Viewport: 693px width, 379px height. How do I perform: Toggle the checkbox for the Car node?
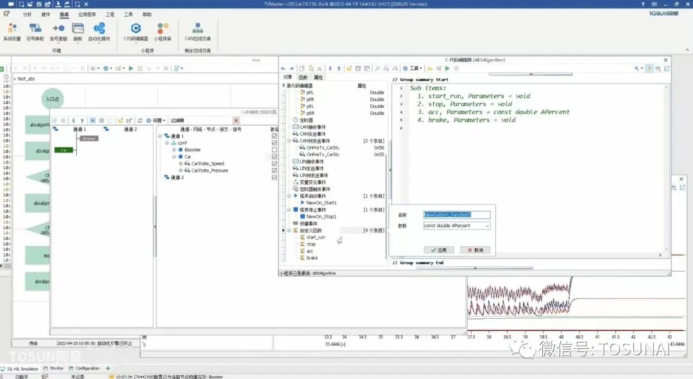click(275, 157)
